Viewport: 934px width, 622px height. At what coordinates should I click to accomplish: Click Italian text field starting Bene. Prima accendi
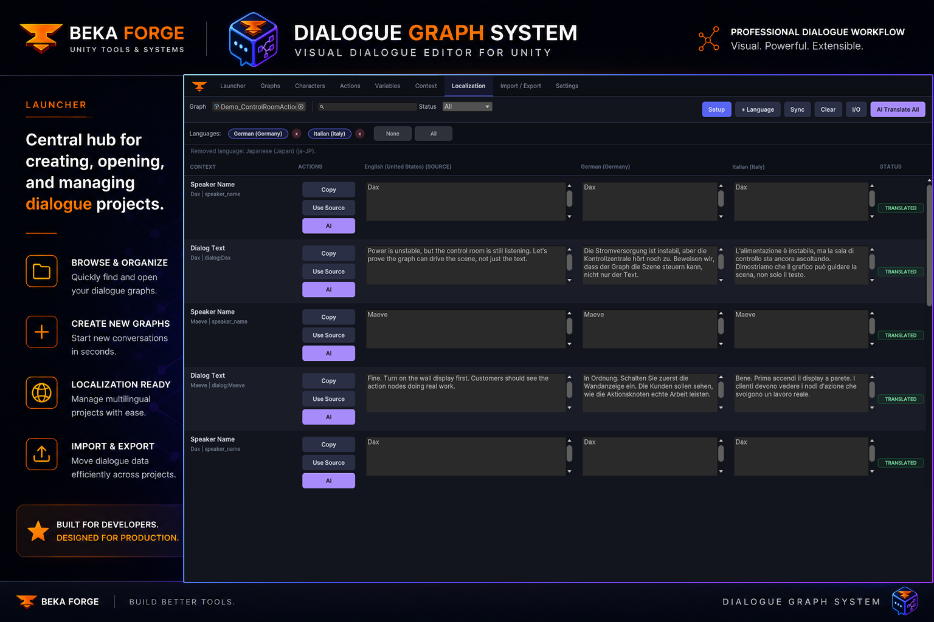tap(801, 392)
